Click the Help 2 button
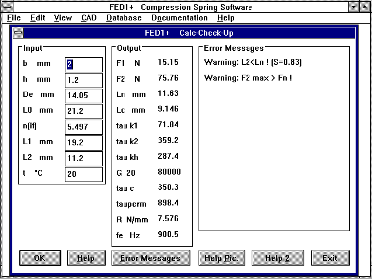This screenshot has height=279, width=372. pos(277,258)
